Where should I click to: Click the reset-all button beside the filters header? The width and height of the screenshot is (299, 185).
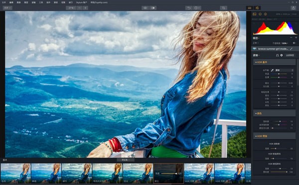290,55
